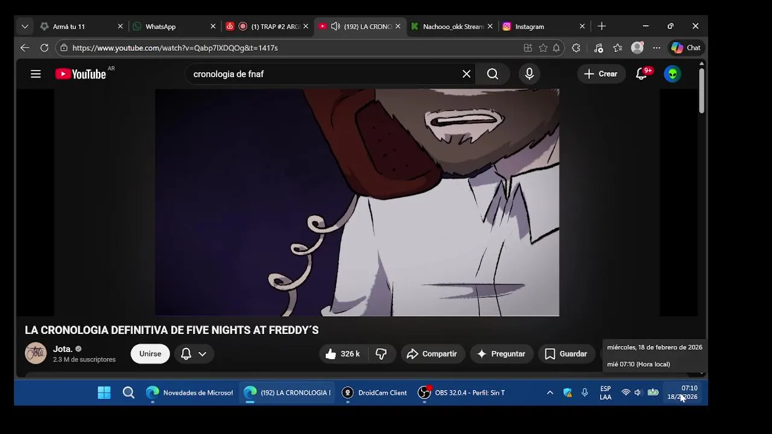The height and width of the screenshot is (434, 772).
Task: Switch to OBS 32.0.4 in taskbar
Action: pyautogui.click(x=462, y=393)
